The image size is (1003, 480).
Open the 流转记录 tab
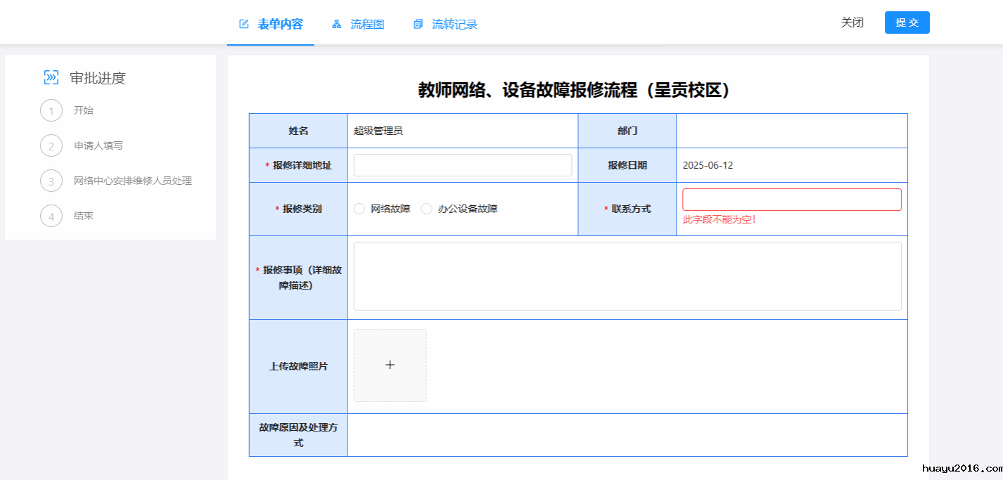pyautogui.click(x=454, y=24)
